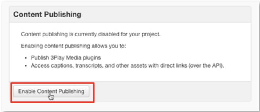Click the gray footer bar right of the button
Viewport: 260px width, 112px height.
[x=173, y=91]
